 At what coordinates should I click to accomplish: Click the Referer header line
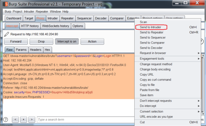point(45,88)
